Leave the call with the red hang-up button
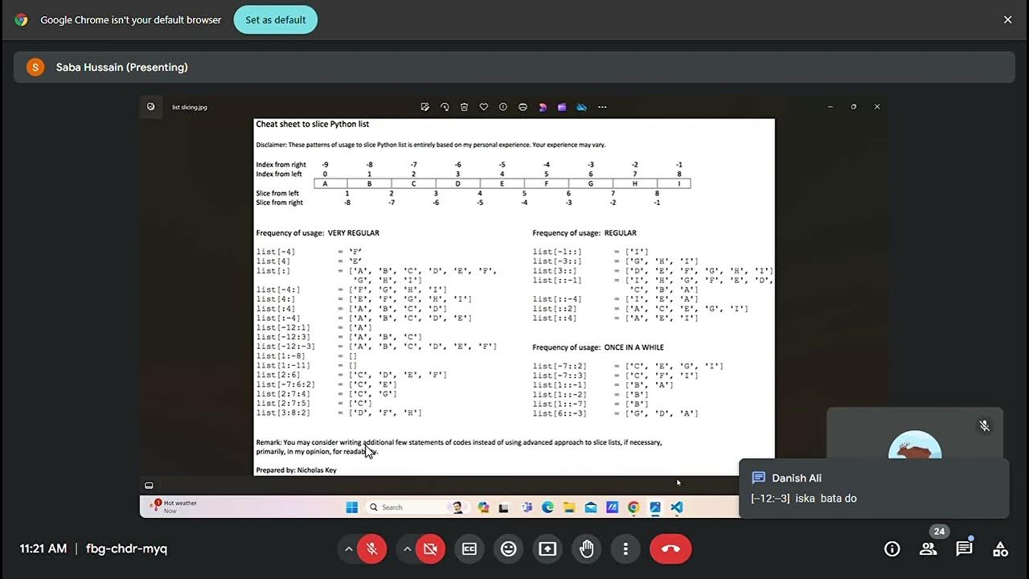Viewport: 1029px width, 579px height. coord(670,548)
